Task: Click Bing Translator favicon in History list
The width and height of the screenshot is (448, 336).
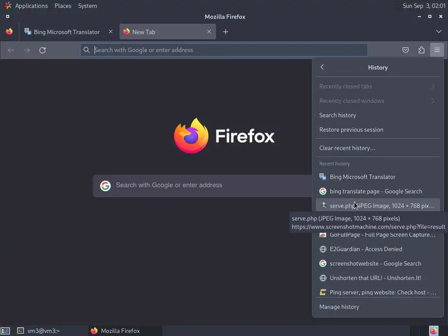Action: coord(323,177)
